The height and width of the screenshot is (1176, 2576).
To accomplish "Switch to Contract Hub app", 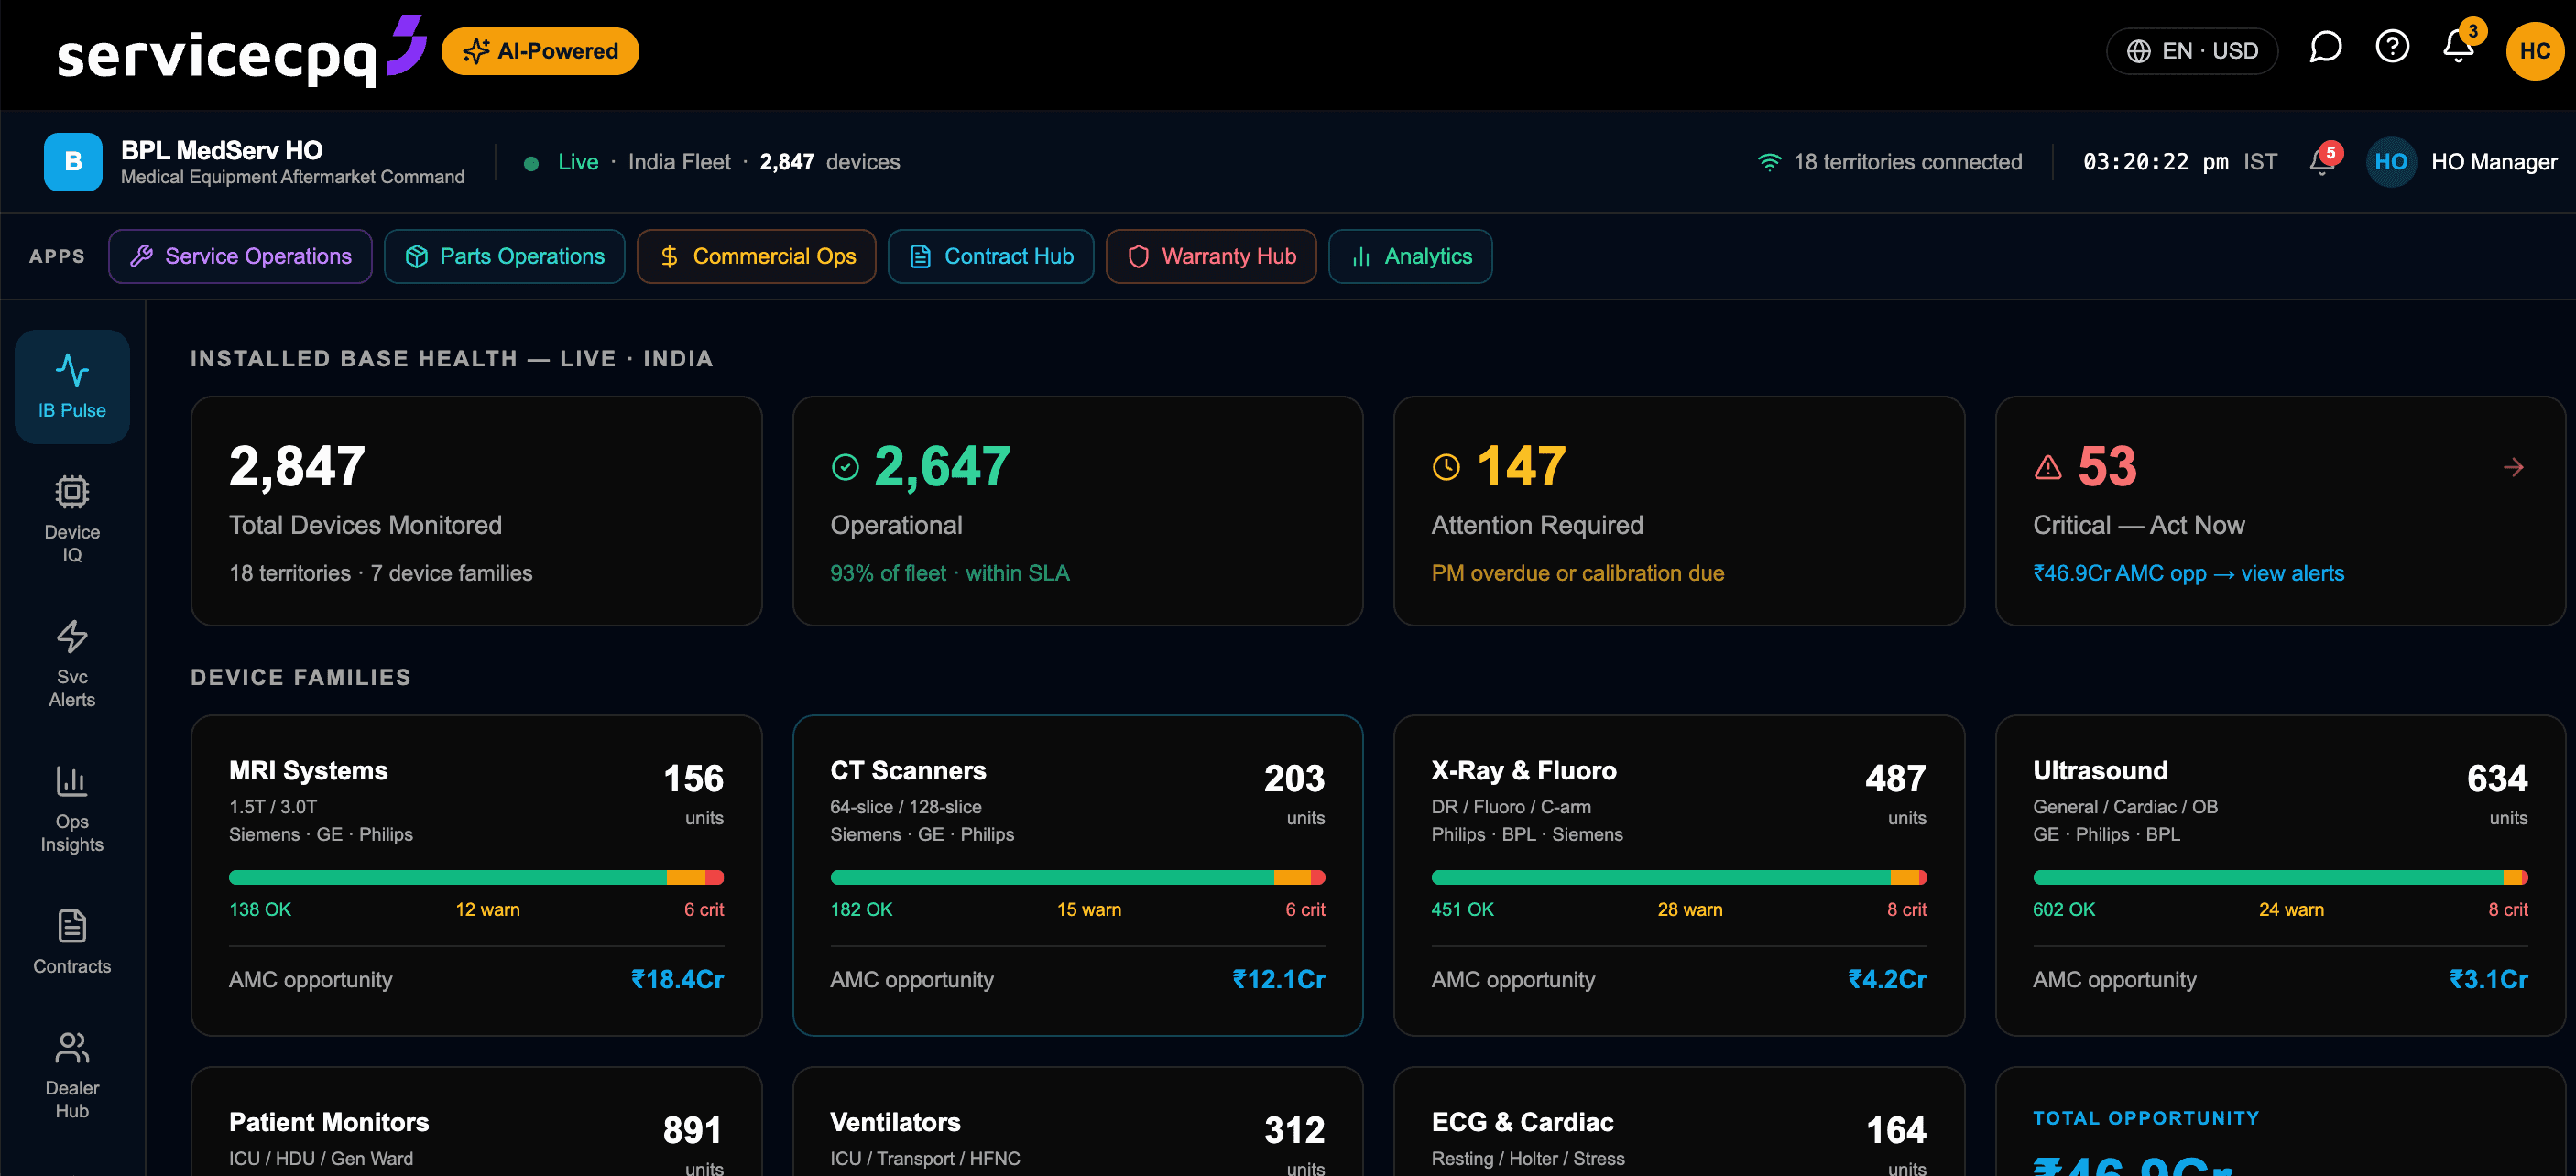I will coord(990,257).
